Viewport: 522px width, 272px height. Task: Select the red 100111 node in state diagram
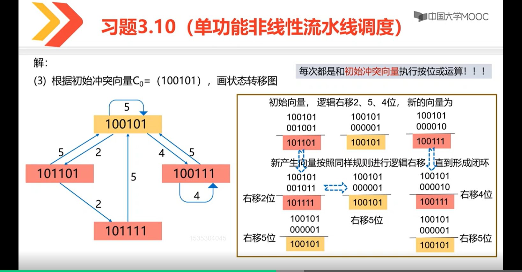click(x=196, y=174)
